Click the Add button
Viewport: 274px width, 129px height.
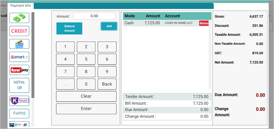tap(109, 26)
